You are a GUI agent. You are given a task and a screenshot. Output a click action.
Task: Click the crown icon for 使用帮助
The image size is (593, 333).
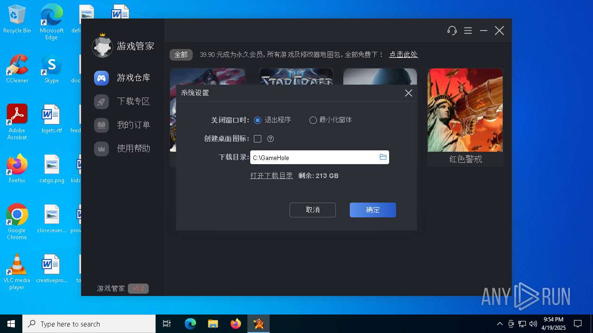(x=101, y=148)
